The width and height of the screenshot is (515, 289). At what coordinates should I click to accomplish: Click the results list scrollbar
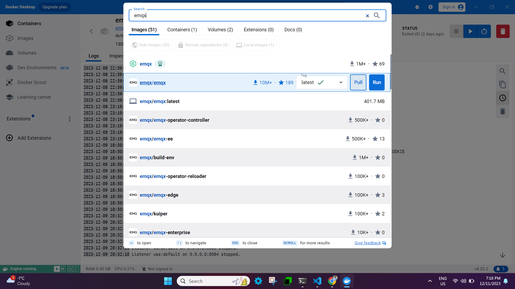point(391,72)
